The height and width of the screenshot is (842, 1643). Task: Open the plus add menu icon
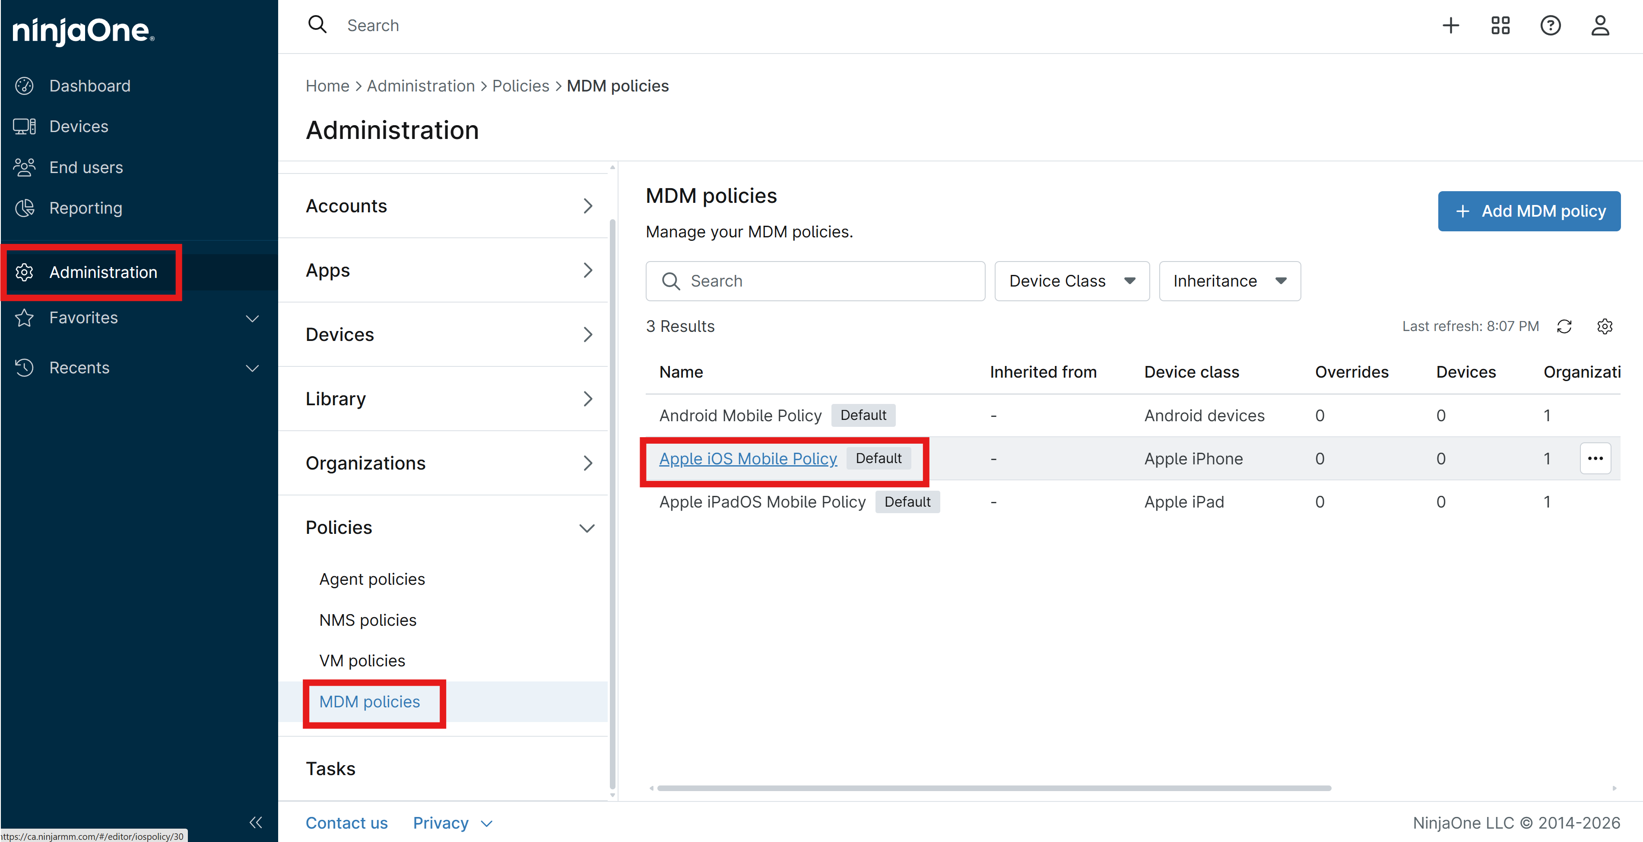[1450, 25]
